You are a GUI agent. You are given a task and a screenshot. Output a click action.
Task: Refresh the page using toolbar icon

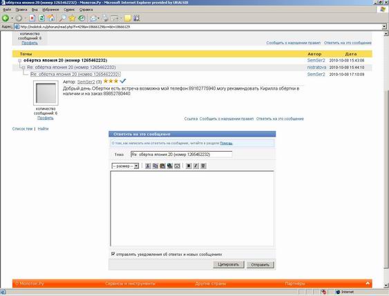[41, 18]
